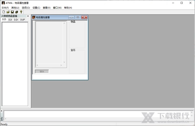Click the question mark help icon
Screen dimensions: 195x126
(21, 12)
